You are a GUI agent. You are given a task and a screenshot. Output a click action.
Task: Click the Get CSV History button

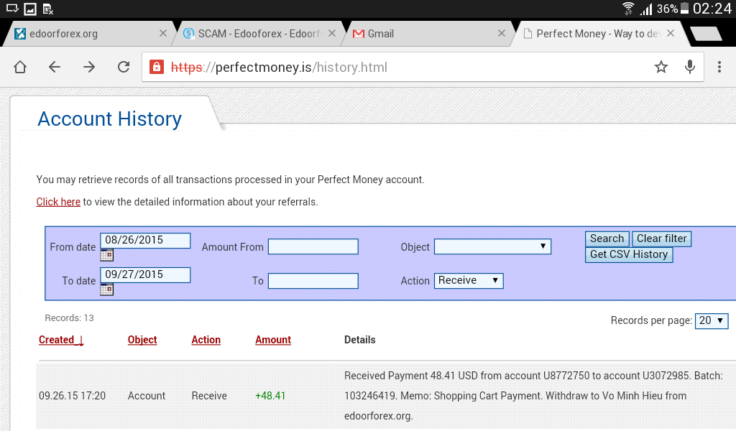(628, 254)
